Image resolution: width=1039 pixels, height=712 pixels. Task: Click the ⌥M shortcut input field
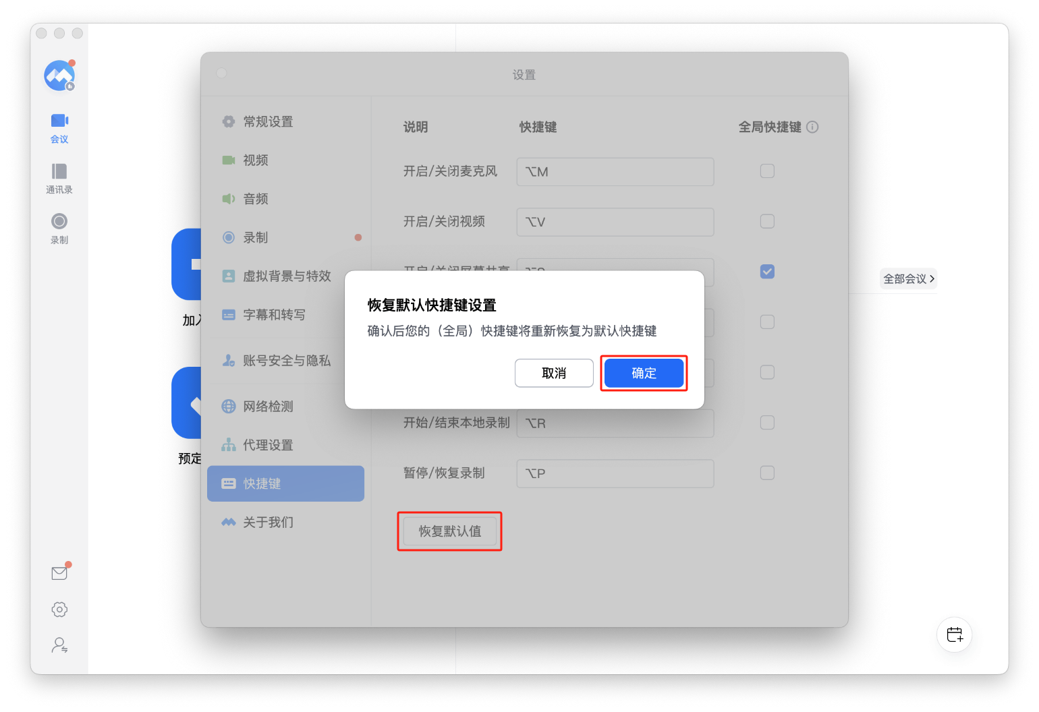pos(615,172)
